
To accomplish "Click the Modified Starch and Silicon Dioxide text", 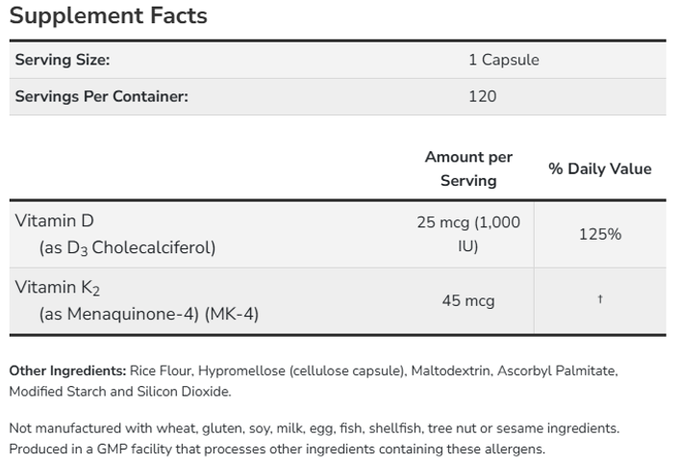I will point(120,392).
